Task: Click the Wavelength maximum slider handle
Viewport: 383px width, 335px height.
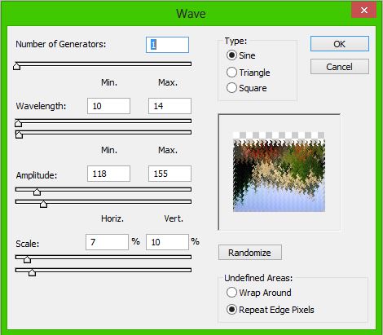Action: click(19, 134)
